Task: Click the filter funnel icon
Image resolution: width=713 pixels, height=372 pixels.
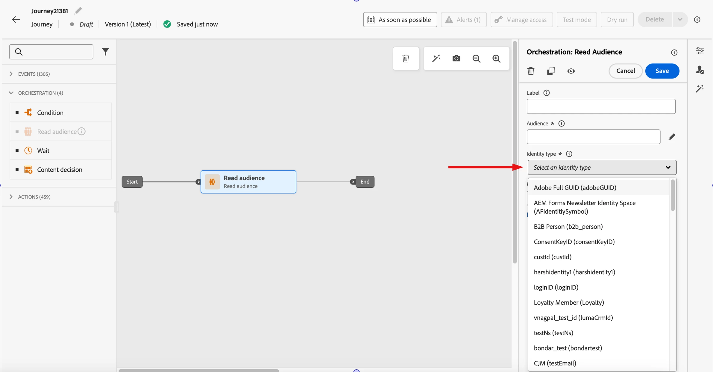Action: tap(105, 52)
